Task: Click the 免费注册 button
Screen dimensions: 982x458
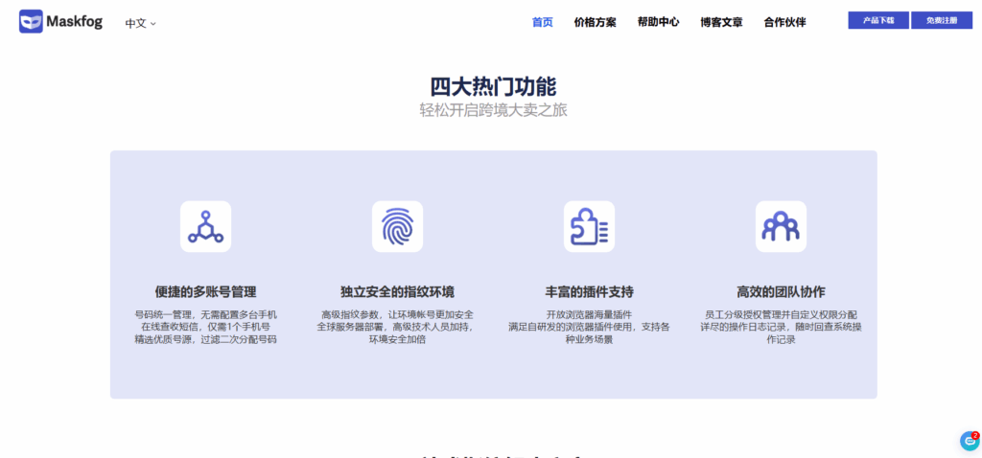Action: tap(942, 20)
